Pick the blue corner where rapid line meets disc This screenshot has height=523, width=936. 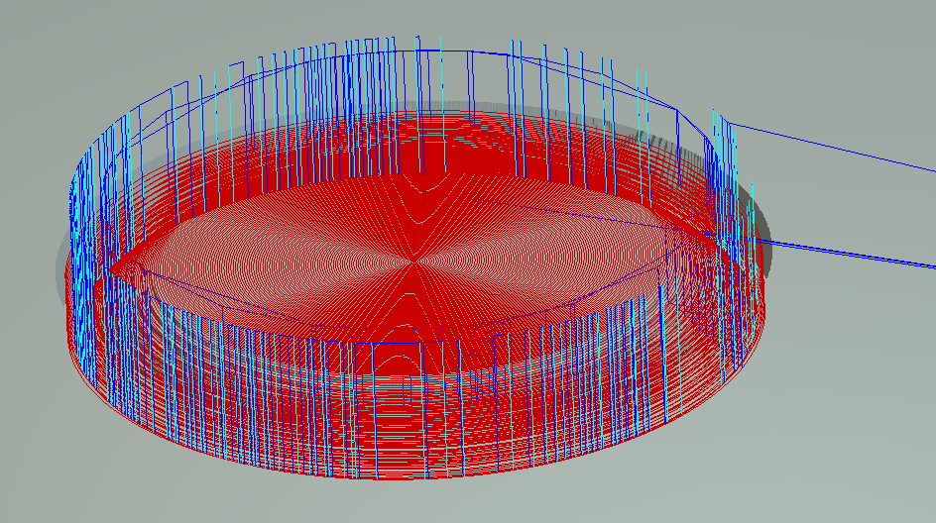pyautogui.click(x=727, y=123)
